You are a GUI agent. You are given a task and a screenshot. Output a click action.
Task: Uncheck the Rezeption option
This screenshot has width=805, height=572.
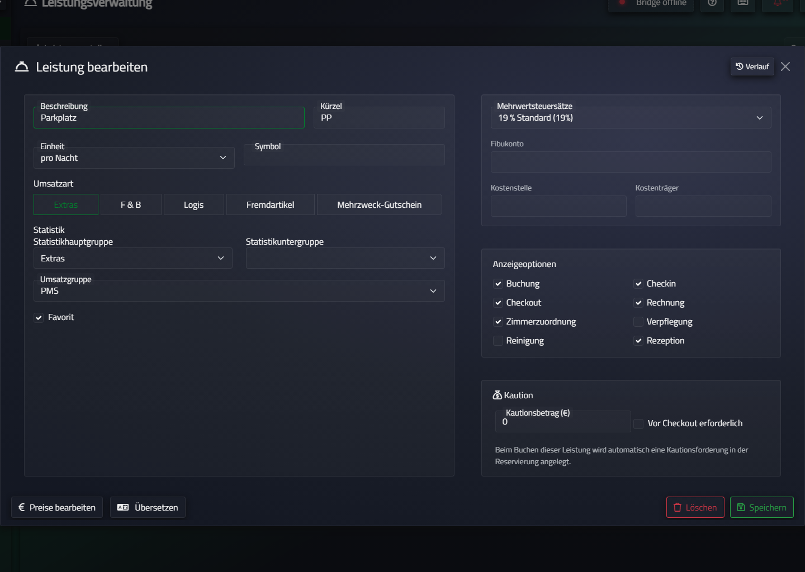coord(638,341)
